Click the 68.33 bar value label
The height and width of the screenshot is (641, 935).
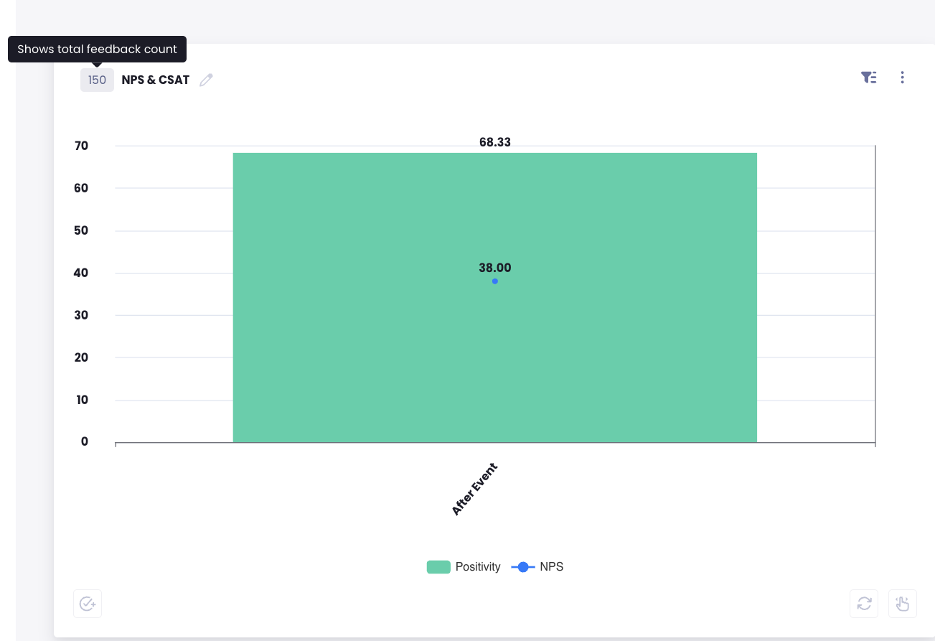coord(495,142)
